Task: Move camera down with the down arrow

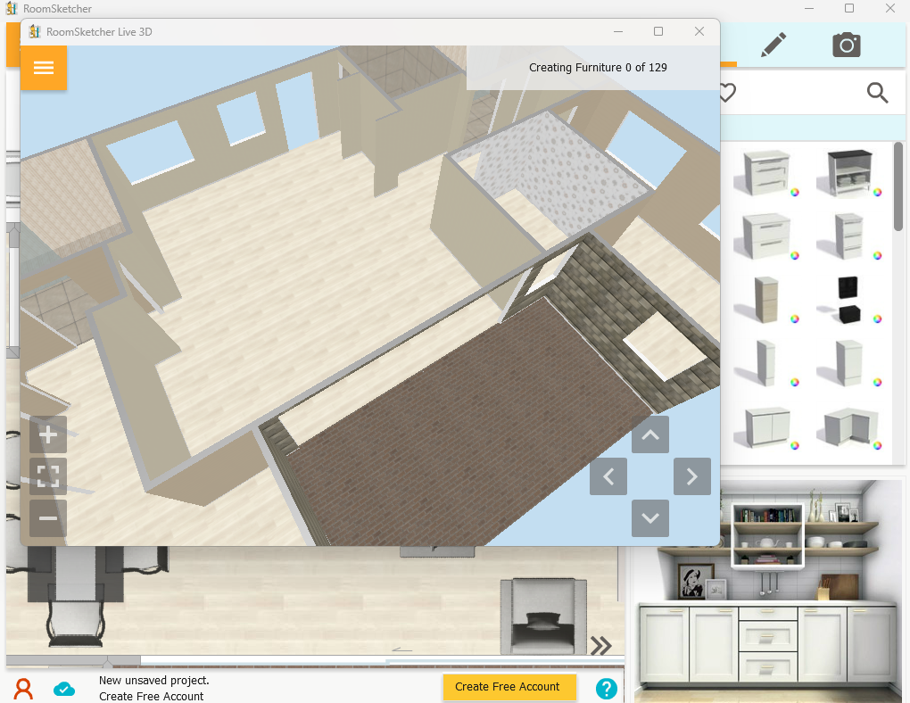Action: pyautogui.click(x=650, y=518)
